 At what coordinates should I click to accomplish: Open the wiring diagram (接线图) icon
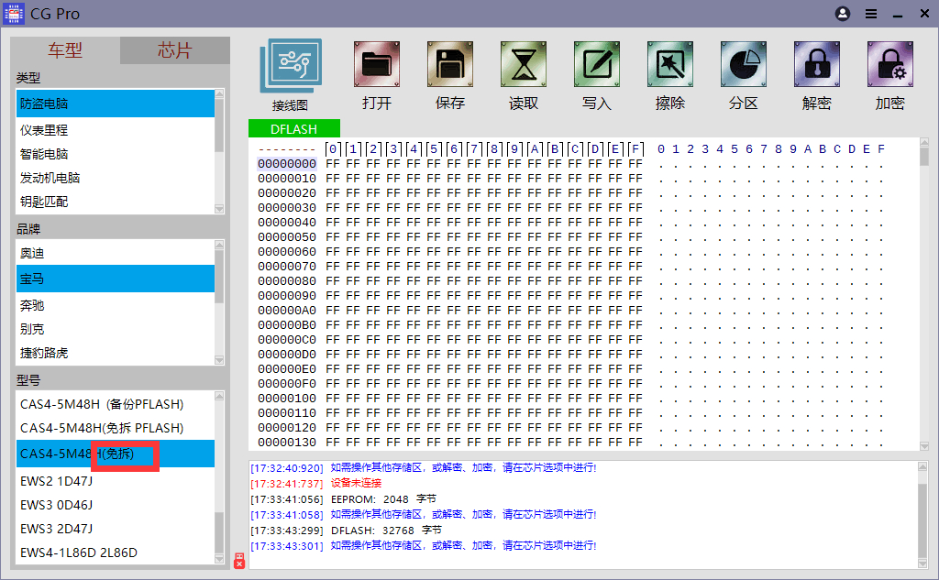pyautogui.click(x=290, y=66)
